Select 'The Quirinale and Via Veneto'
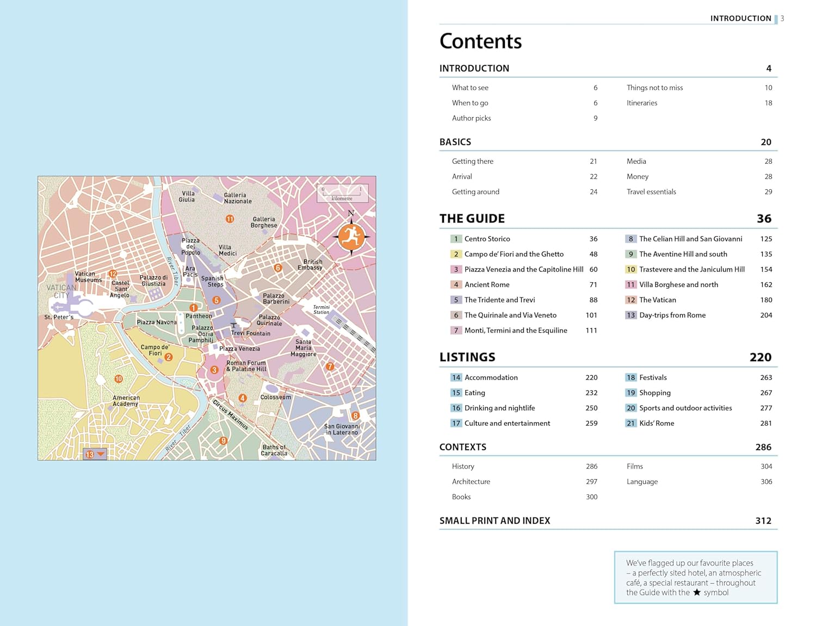Image resolution: width=816 pixels, height=626 pixels. point(510,315)
